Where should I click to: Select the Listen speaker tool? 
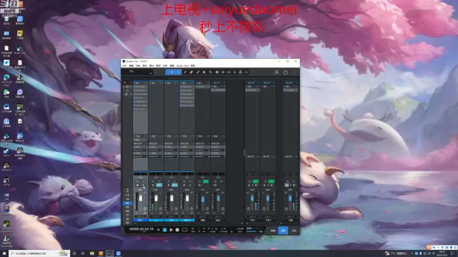(x=217, y=73)
